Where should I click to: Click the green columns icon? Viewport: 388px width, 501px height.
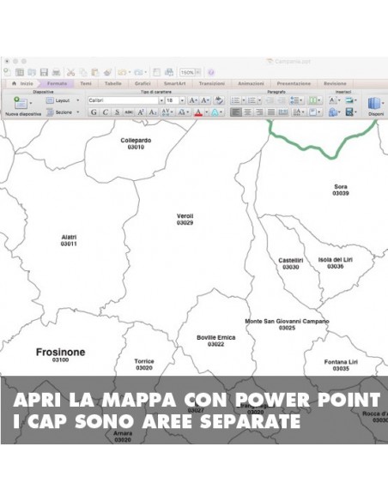(314, 100)
